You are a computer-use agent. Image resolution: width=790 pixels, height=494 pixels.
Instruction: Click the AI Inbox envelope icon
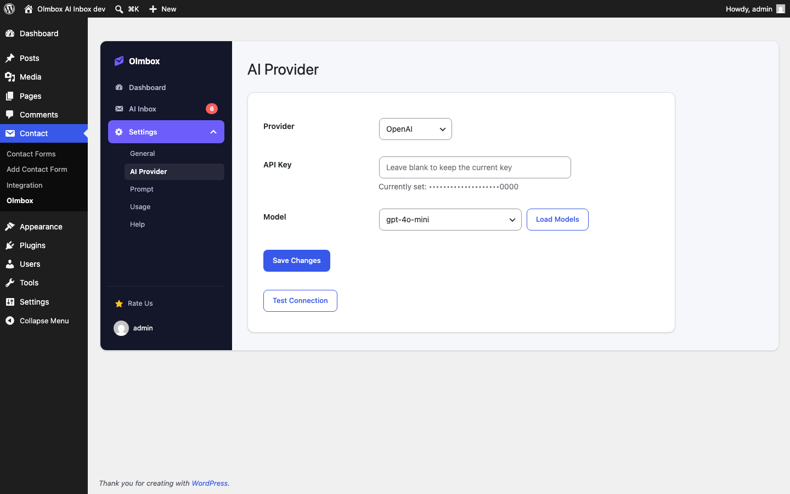(119, 109)
